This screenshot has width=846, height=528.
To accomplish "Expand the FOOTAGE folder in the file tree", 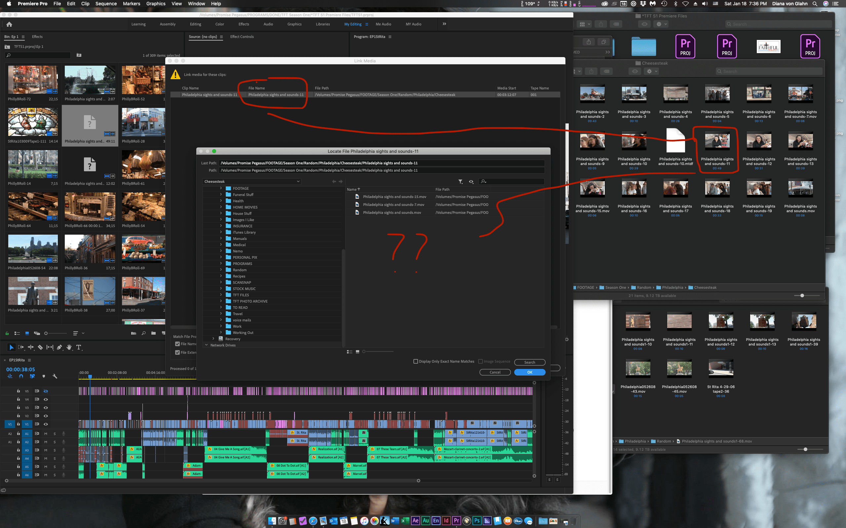I will (x=221, y=188).
